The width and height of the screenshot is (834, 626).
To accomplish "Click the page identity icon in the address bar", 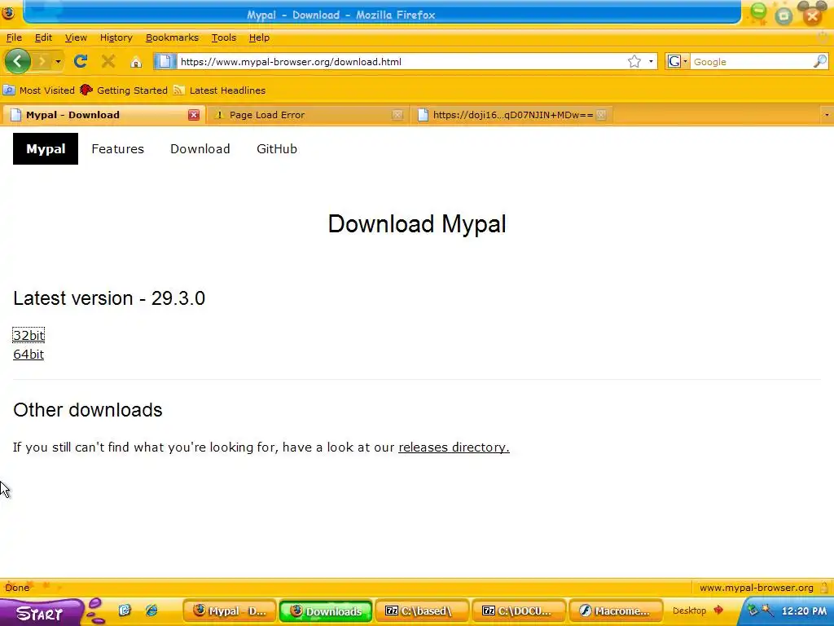I will click(x=165, y=62).
